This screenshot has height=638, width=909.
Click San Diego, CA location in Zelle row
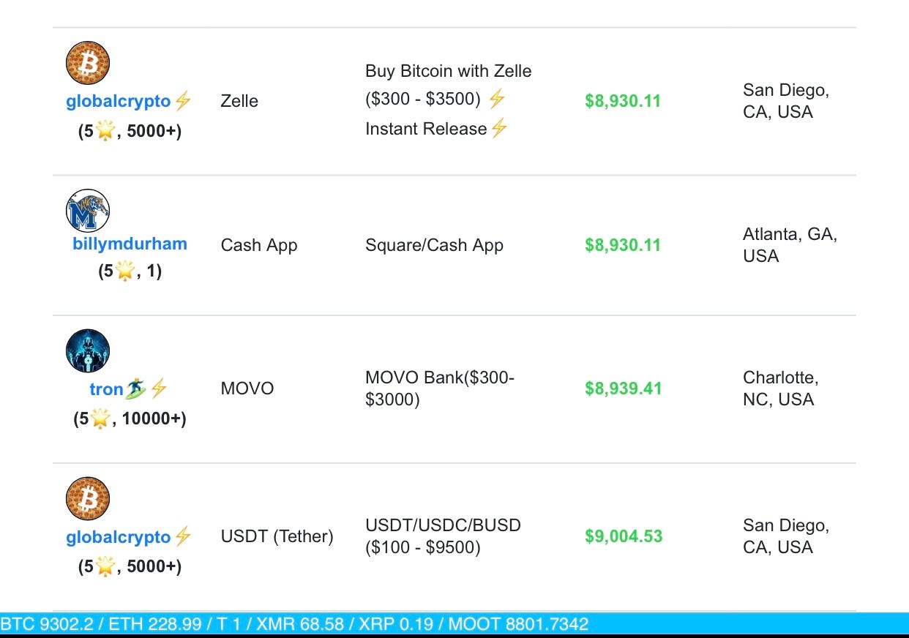(x=786, y=101)
